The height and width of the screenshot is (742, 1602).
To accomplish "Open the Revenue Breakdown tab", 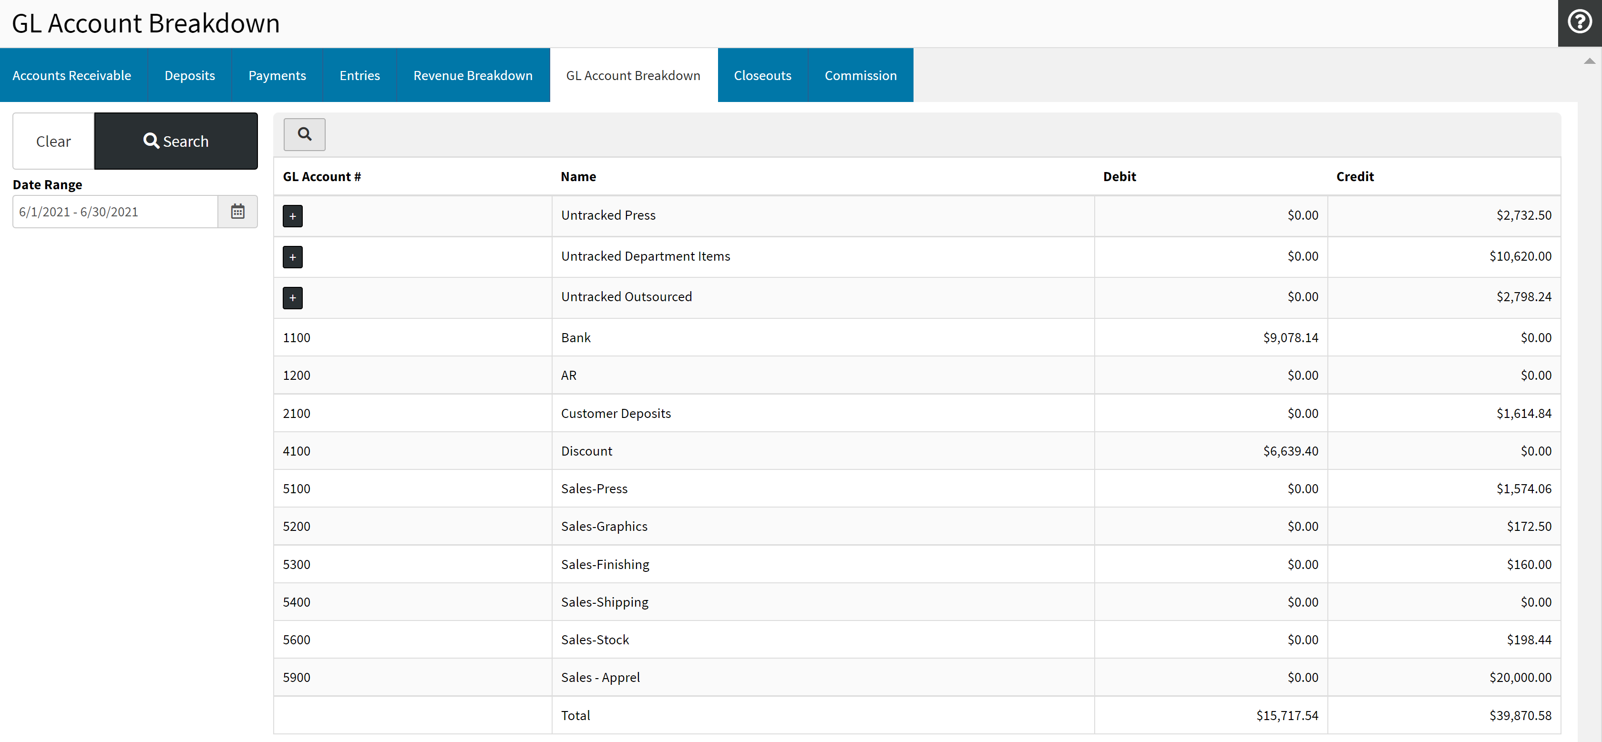I will click(472, 75).
